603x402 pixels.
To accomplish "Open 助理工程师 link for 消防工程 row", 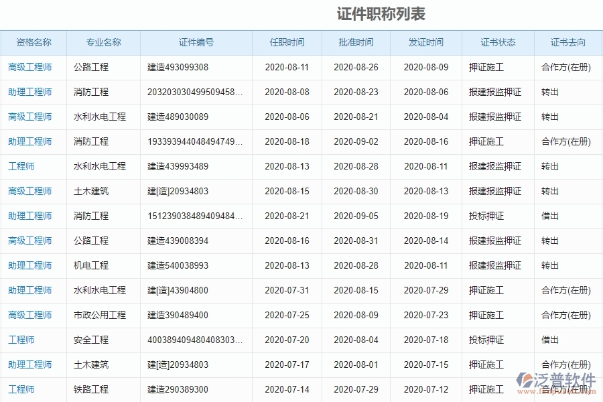I will point(32,92).
